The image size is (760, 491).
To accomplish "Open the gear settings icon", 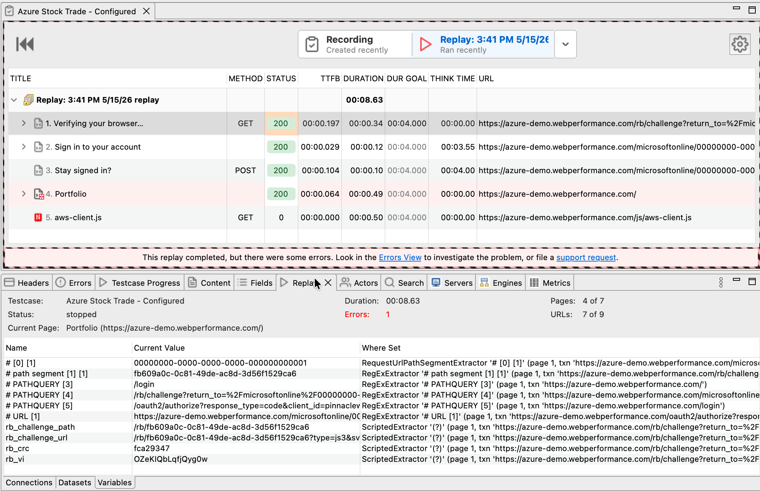I will click(740, 44).
